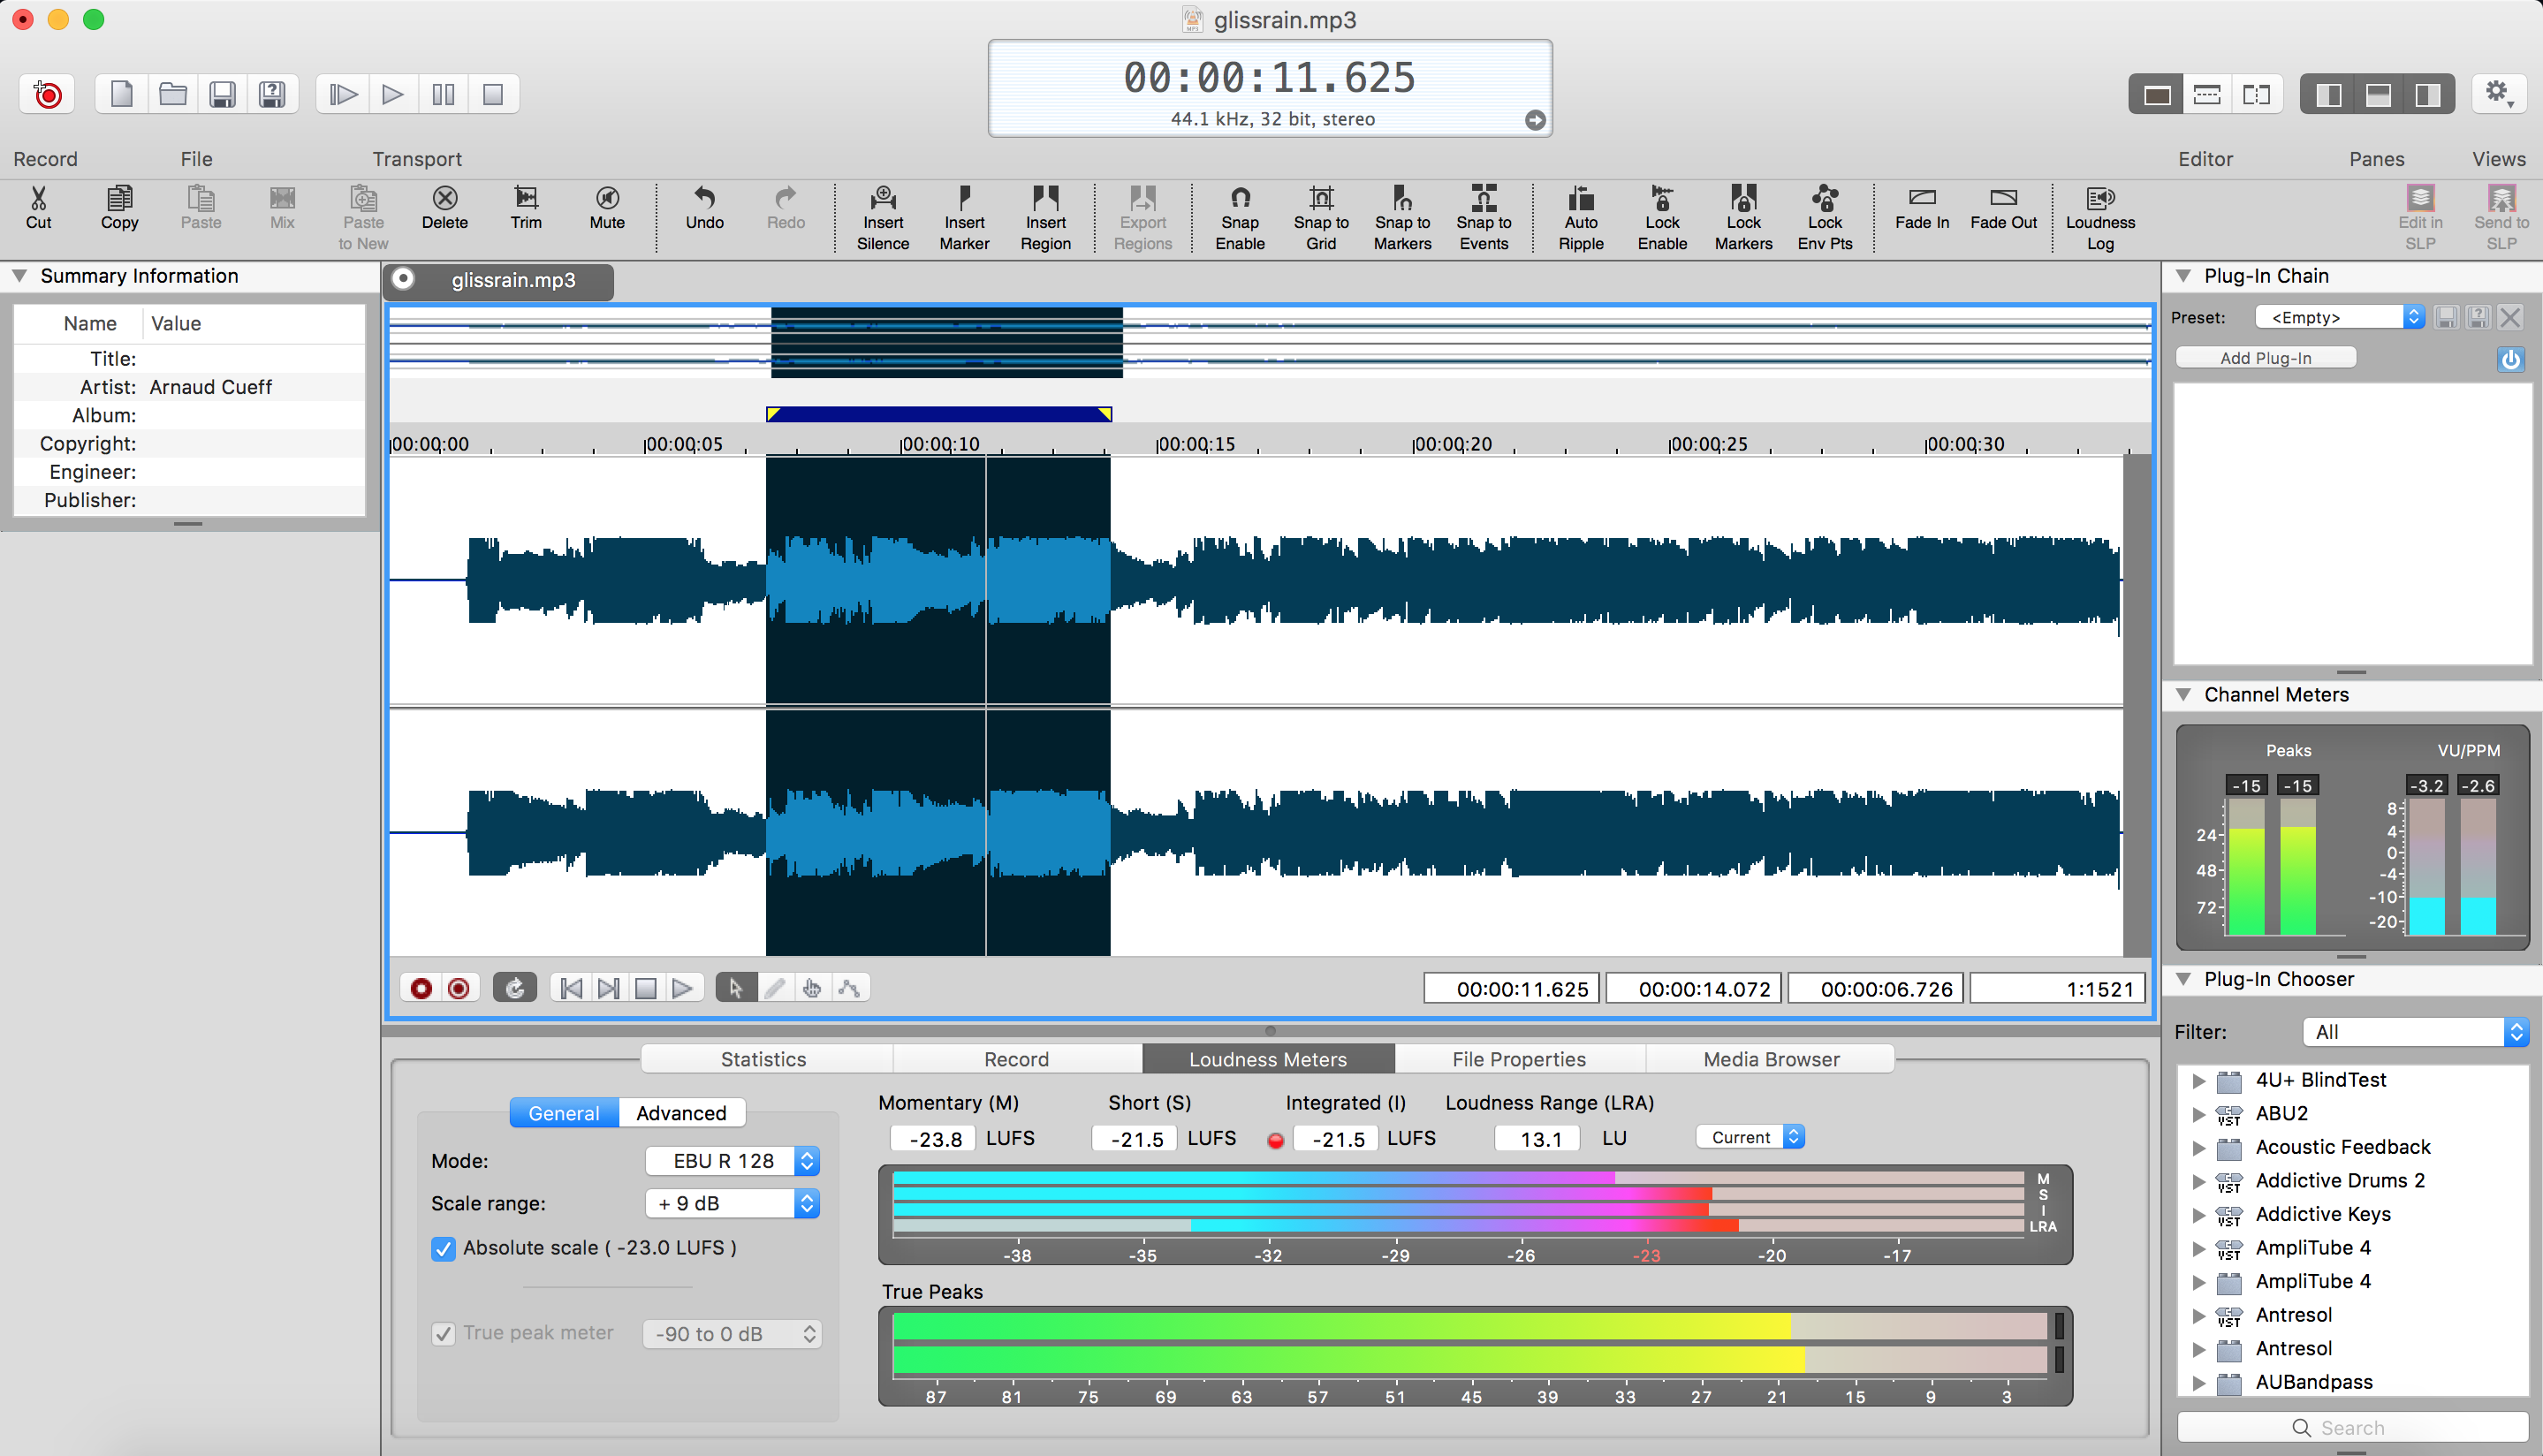The width and height of the screenshot is (2543, 1456).
Task: Select the Trim tool in the toolbar
Action: pos(525,210)
